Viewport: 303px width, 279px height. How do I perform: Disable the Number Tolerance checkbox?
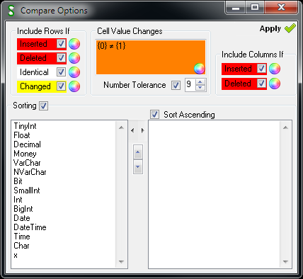[x=176, y=85]
